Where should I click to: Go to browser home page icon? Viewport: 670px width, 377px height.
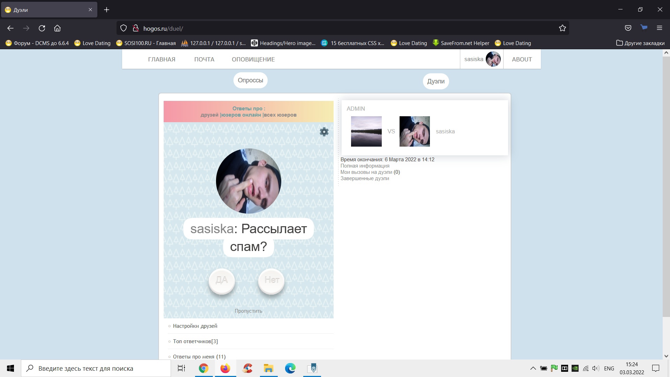(x=57, y=28)
